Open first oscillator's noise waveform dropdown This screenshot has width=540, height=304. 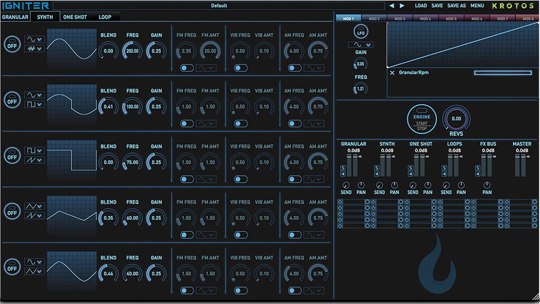point(34,49)
